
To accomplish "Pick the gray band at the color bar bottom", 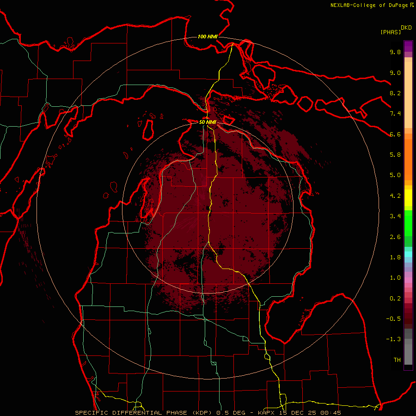I will click(408, 355).
